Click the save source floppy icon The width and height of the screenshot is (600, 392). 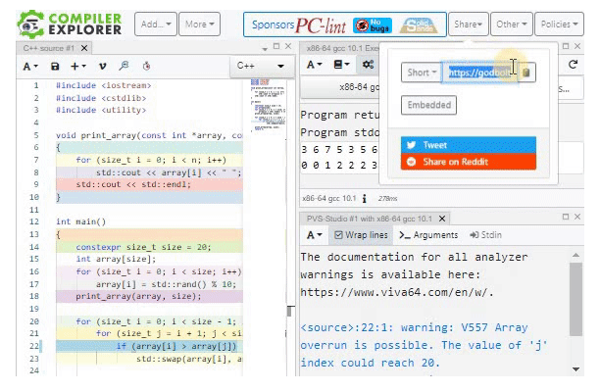[x=55, y=67]
